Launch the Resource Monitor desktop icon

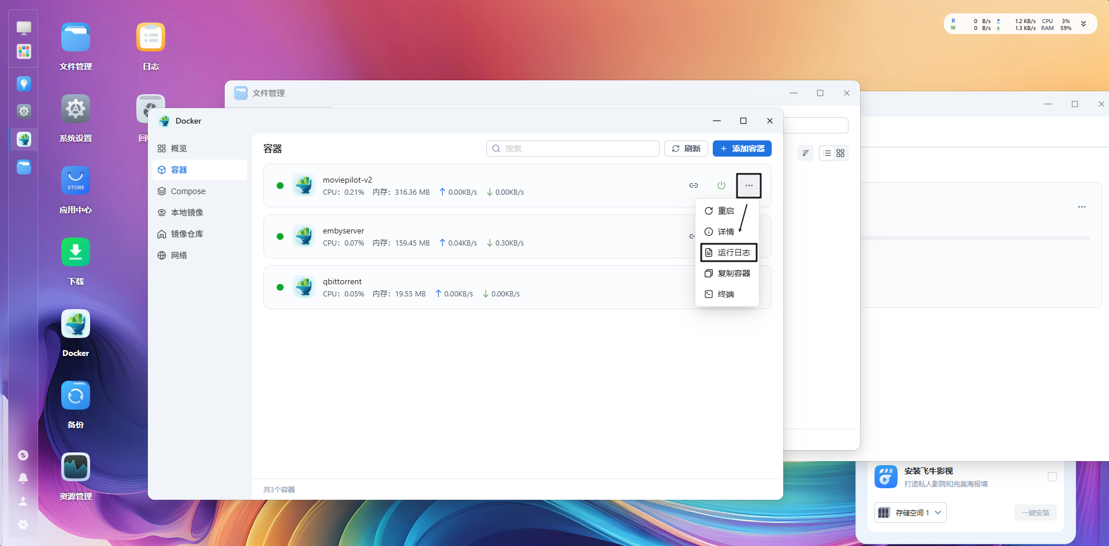coord(76,467)
